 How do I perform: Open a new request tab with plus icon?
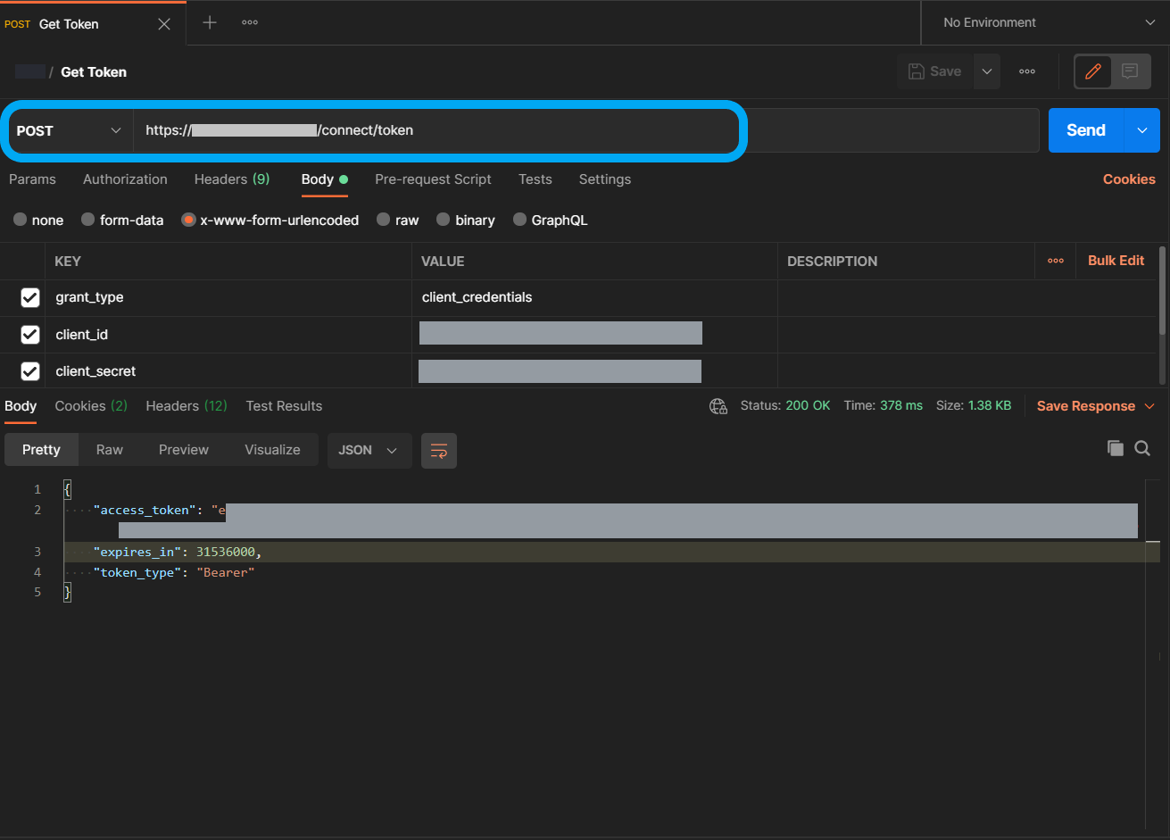(x=210, y=23)
